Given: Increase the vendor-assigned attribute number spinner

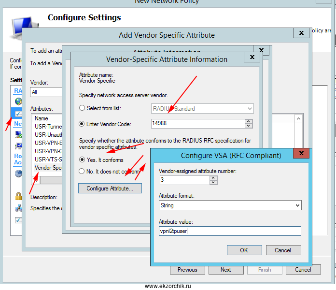Looking at the screenshot, I should pyautogui.click(x=213, y=177).
